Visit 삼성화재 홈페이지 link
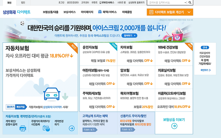 click(x=136, y=3)
